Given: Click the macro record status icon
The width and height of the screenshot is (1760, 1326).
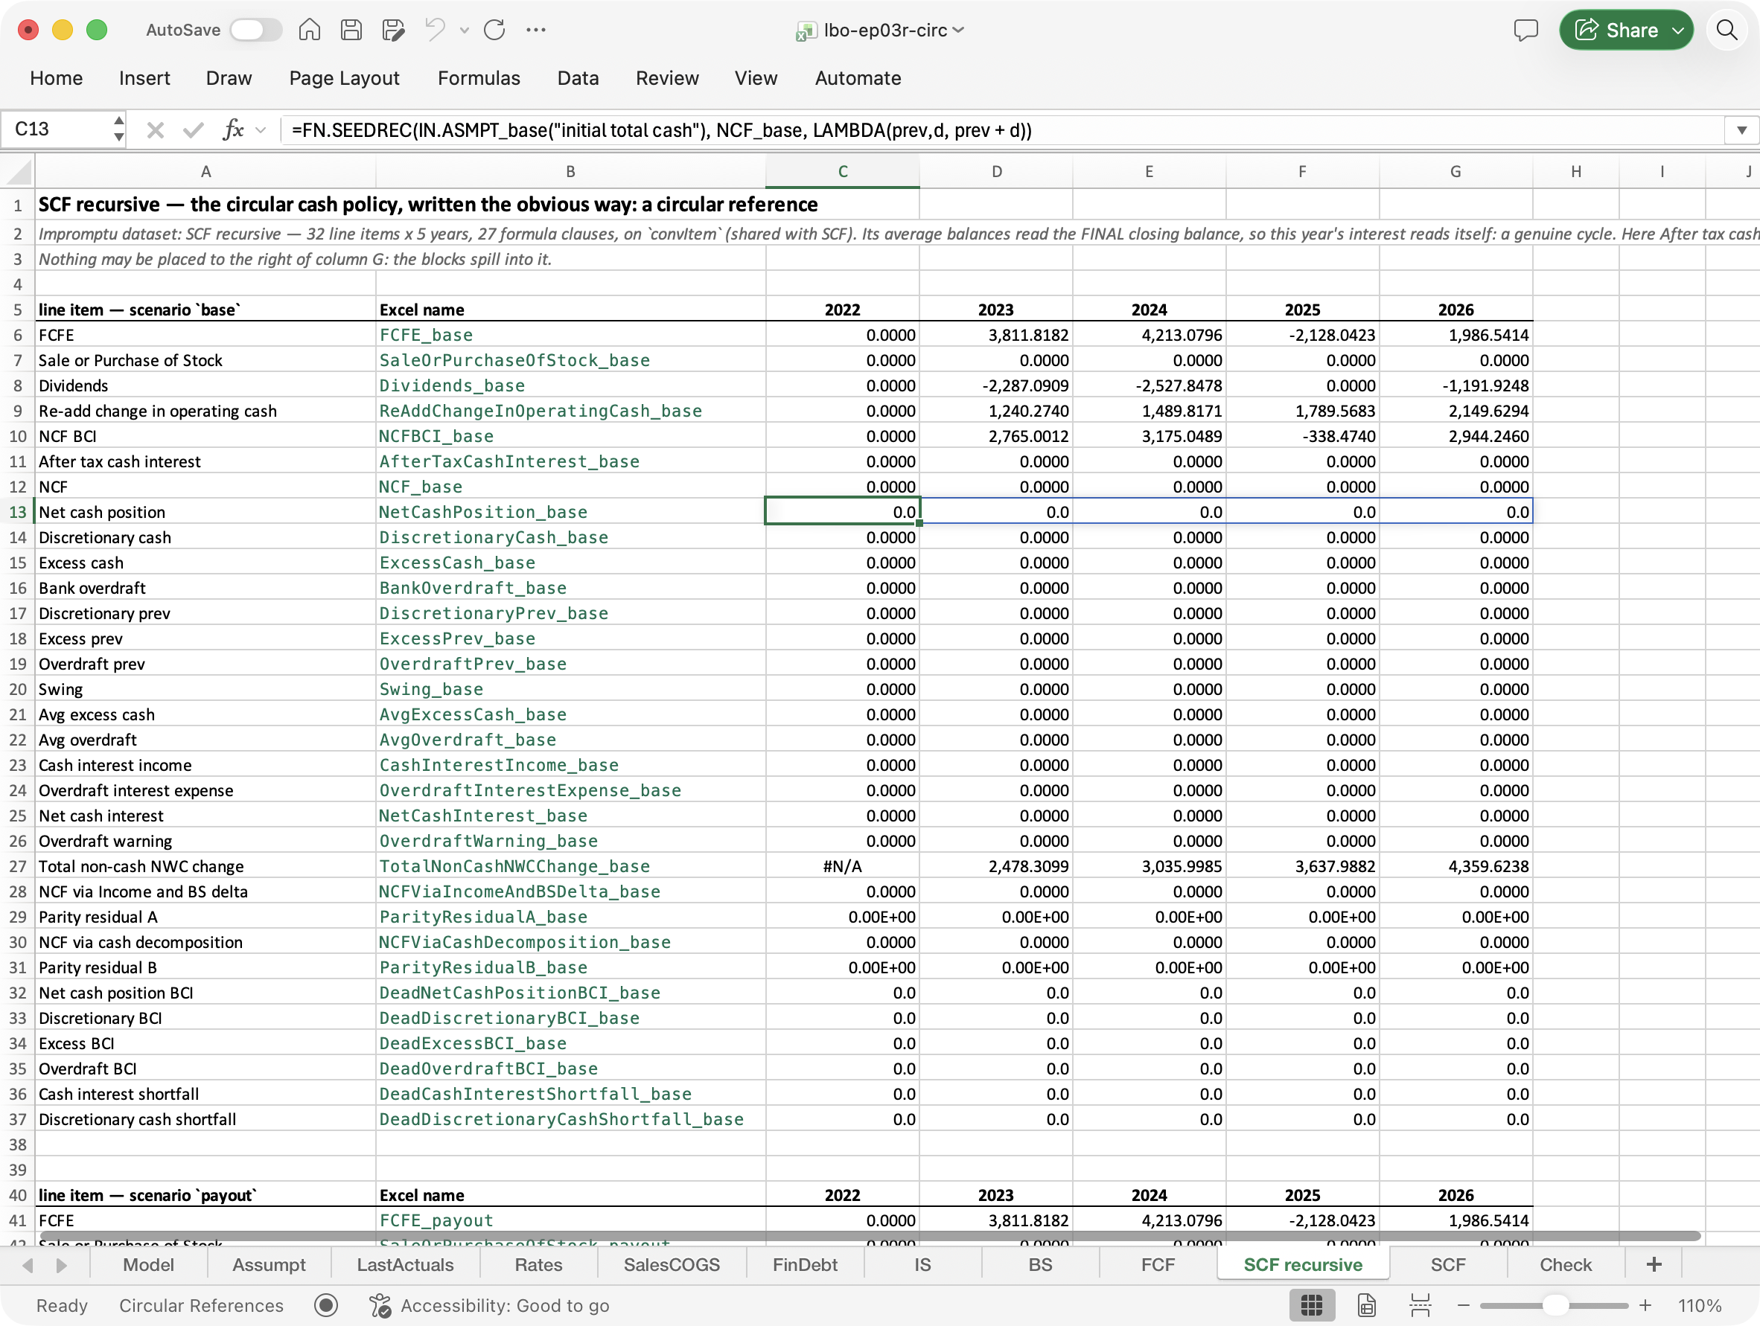Looking at the screenshot, I should pyautogui.click(x=326, y=1305).
